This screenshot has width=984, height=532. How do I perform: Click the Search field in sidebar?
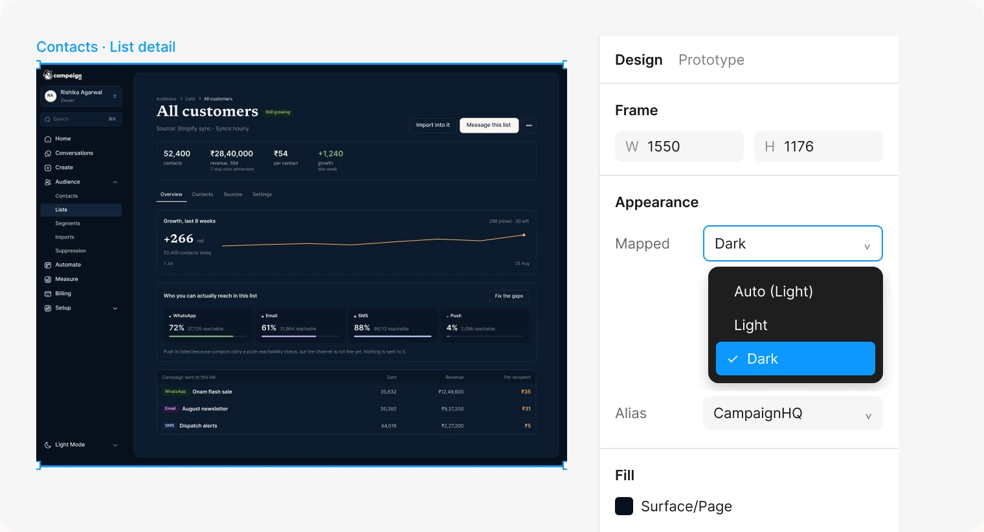pyautogui.click(x=81, y=119)
